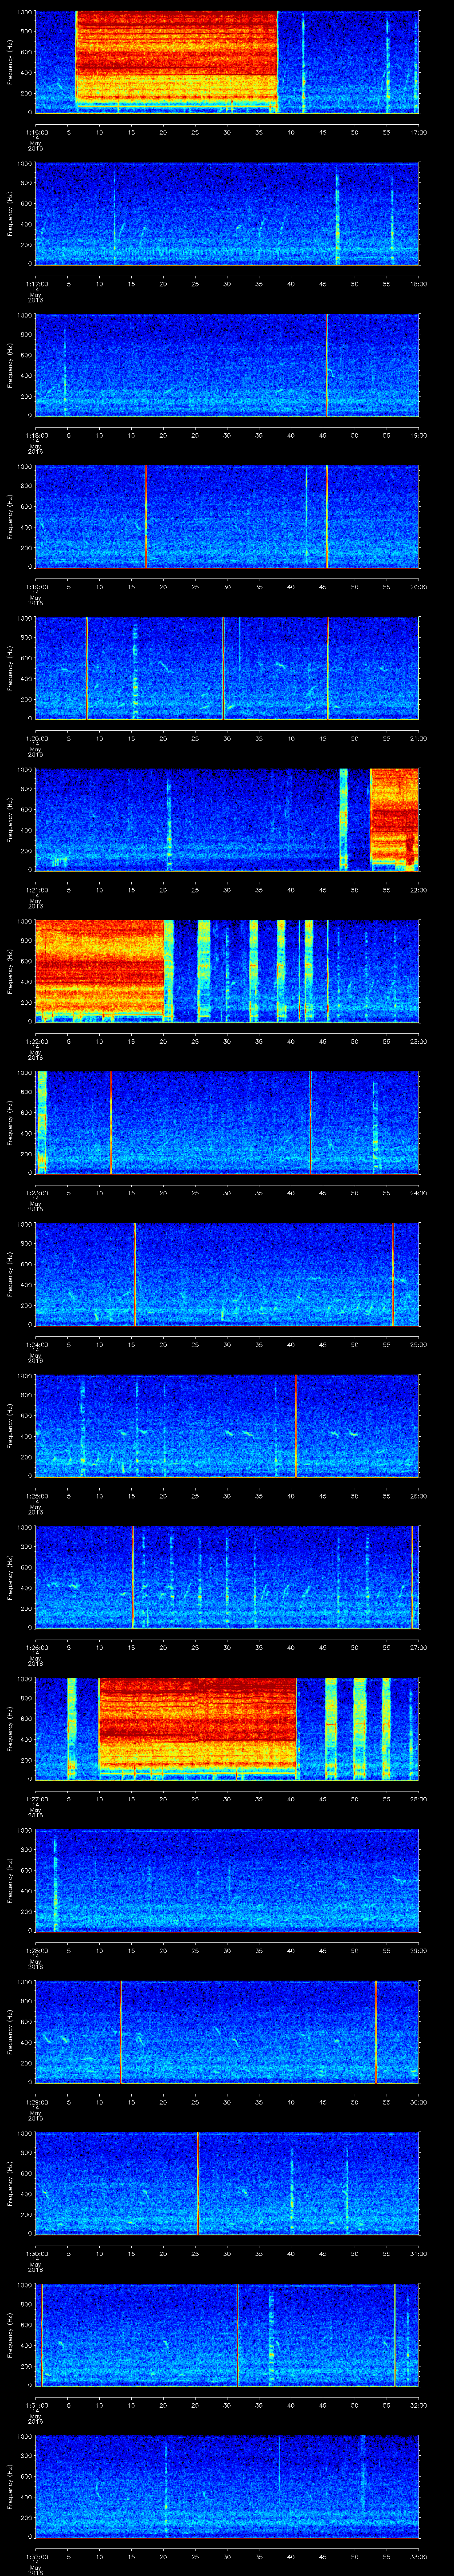Select the '1:19:00' start time label
The image size is (454, 2576).
click(x=36, y=586)
